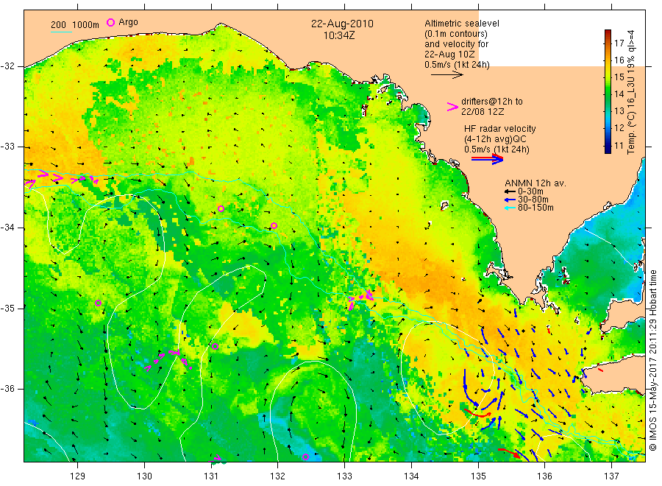Click the '22-Aug 10Z' legend text
Image resolution: width=662 pixels, height=486 pixels.
pyautogui.click(x=449, y=54)
